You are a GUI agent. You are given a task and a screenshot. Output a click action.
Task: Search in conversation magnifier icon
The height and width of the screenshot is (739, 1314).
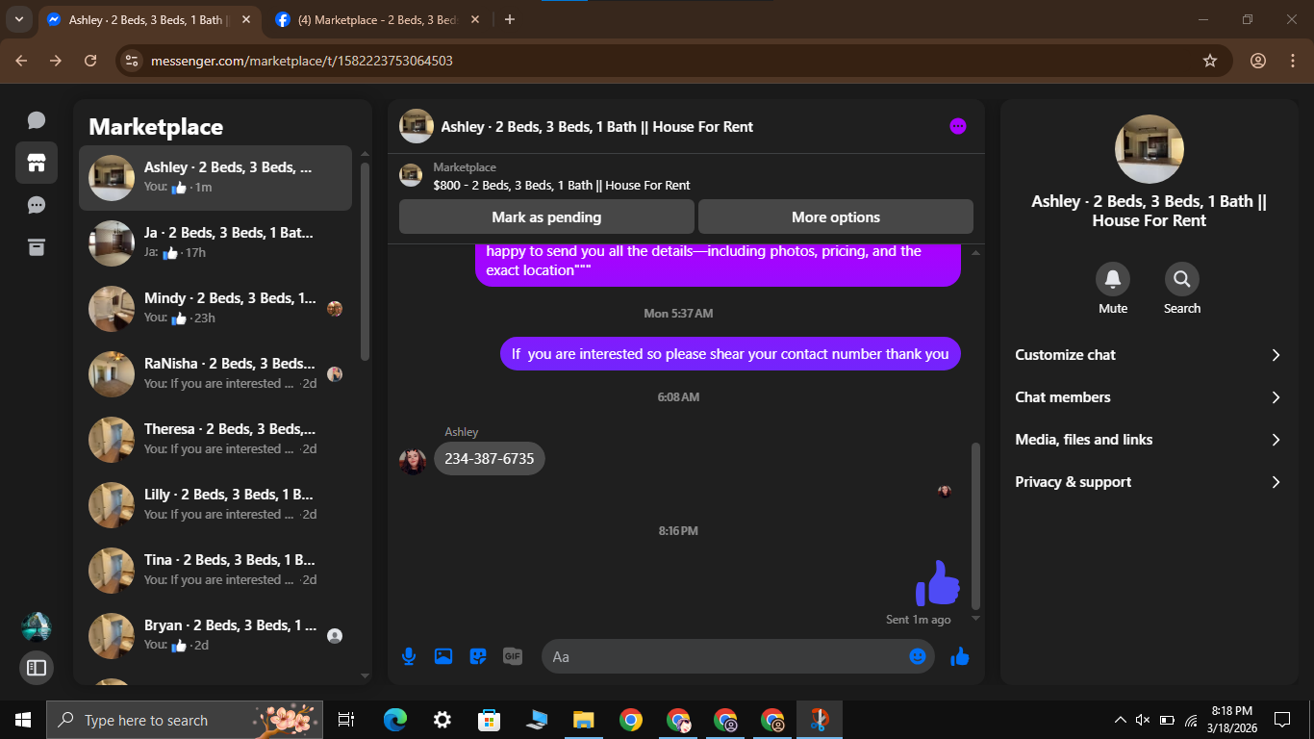click(x=1182, y=279)
